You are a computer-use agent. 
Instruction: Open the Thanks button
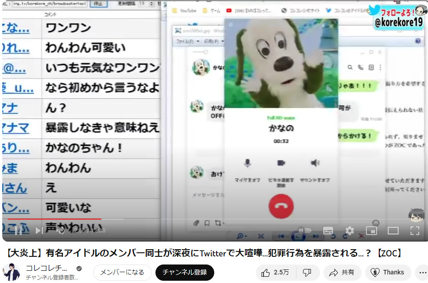coord(388,272)
